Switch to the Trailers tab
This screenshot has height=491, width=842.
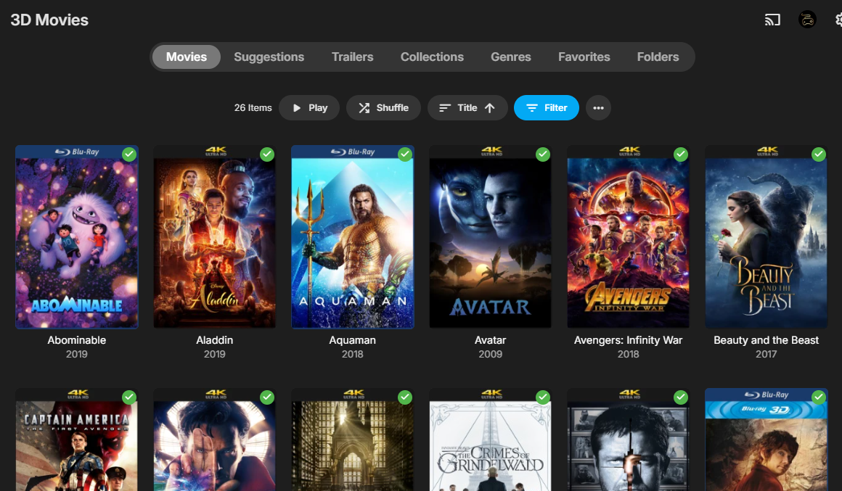click(x=352, y=57)
